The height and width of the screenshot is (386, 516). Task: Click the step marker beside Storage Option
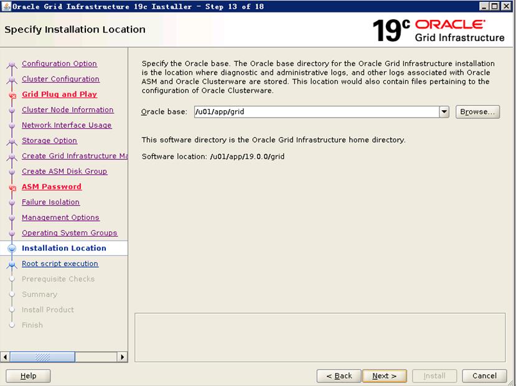[12, 141]
